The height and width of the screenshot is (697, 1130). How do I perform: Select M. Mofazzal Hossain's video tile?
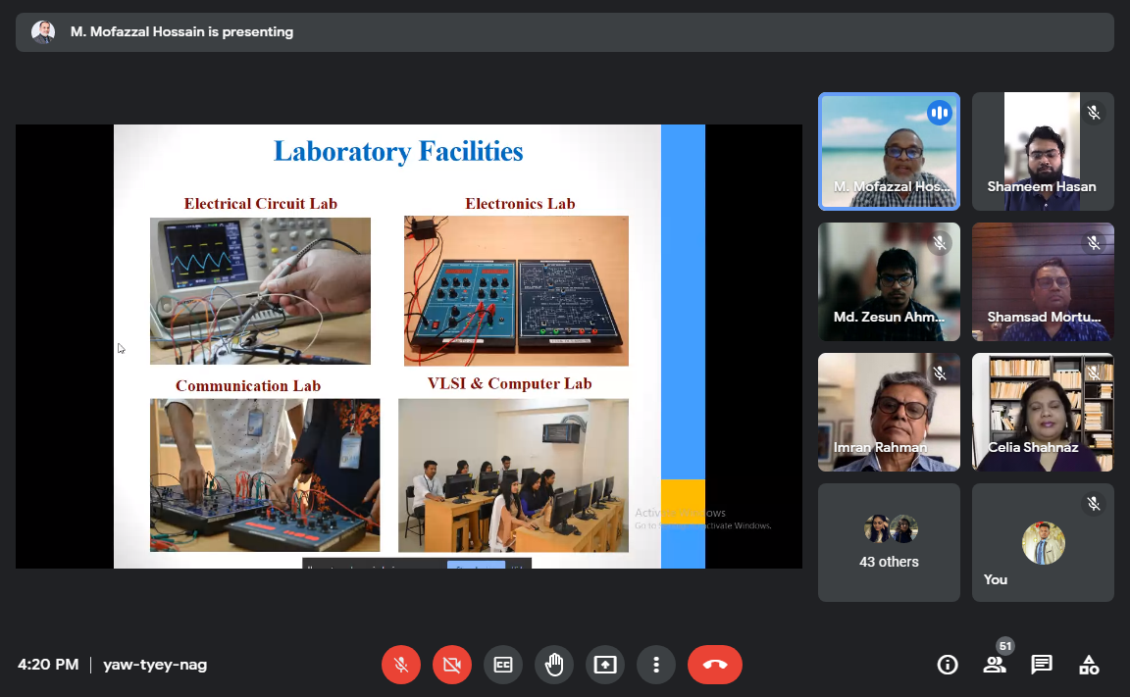click(x=889, y=151)
